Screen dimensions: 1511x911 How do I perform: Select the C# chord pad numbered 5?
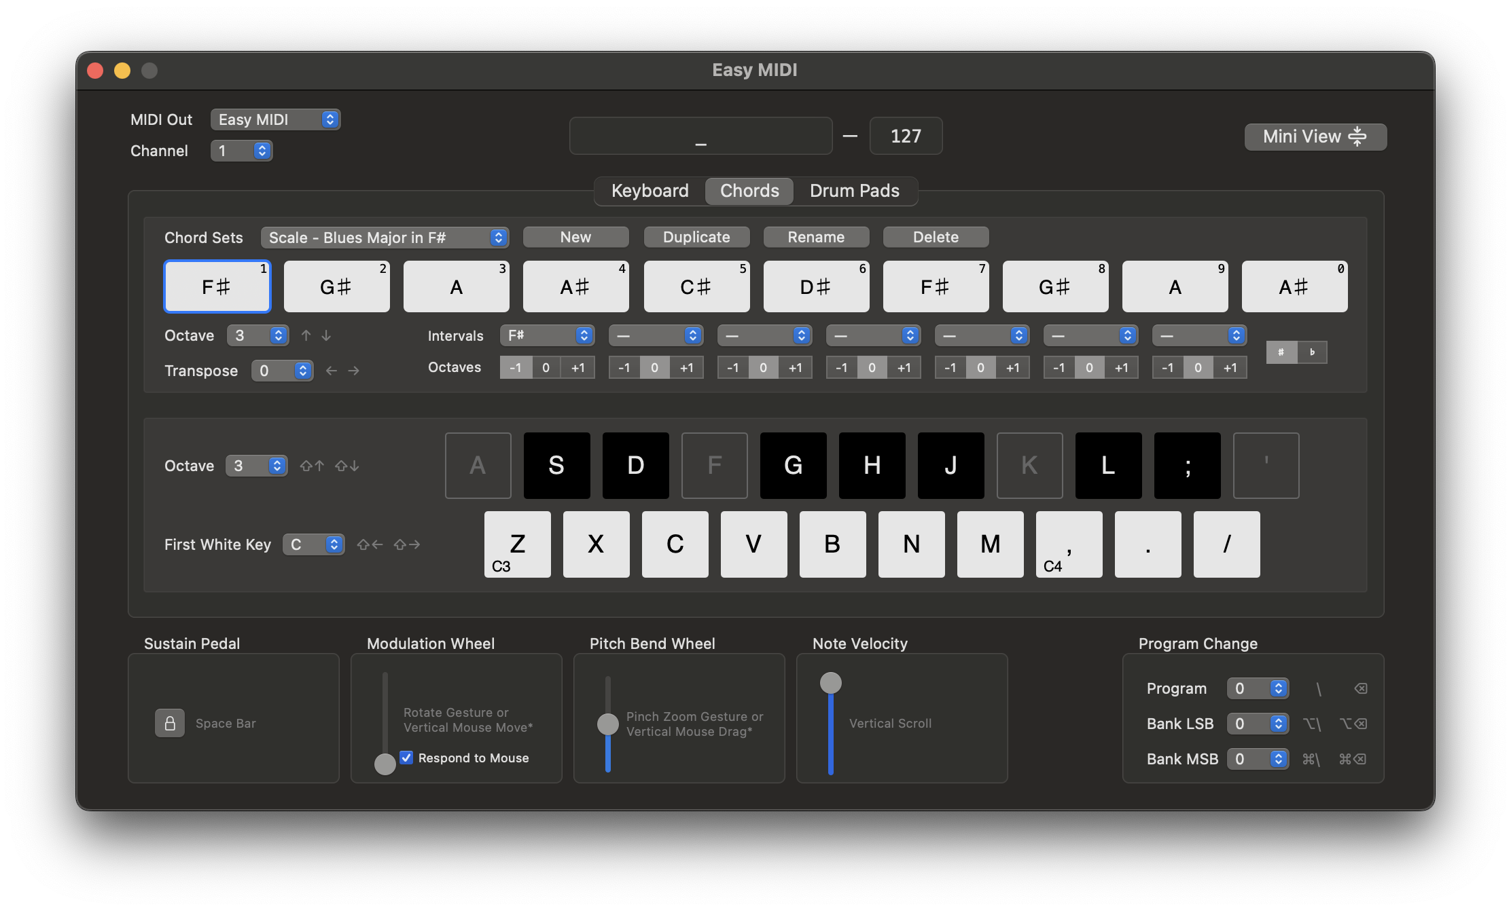pyautogui.click(x=696, y=286)
